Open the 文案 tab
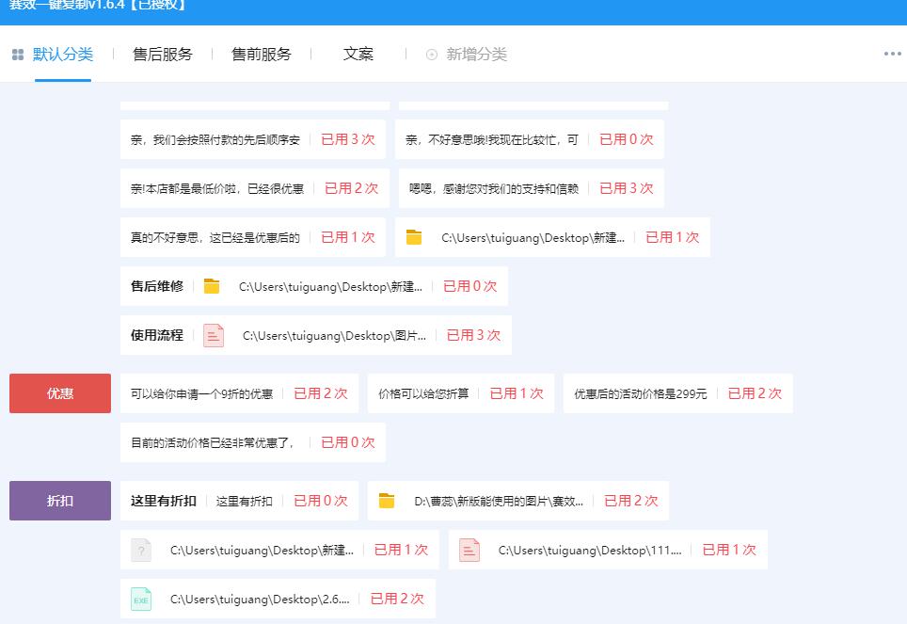 (357, 54)
